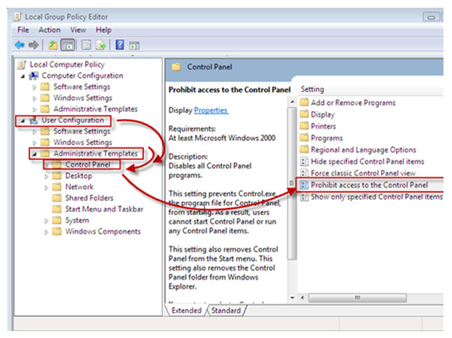Expand the Windows Components node under System

click(x=47, y=232)
